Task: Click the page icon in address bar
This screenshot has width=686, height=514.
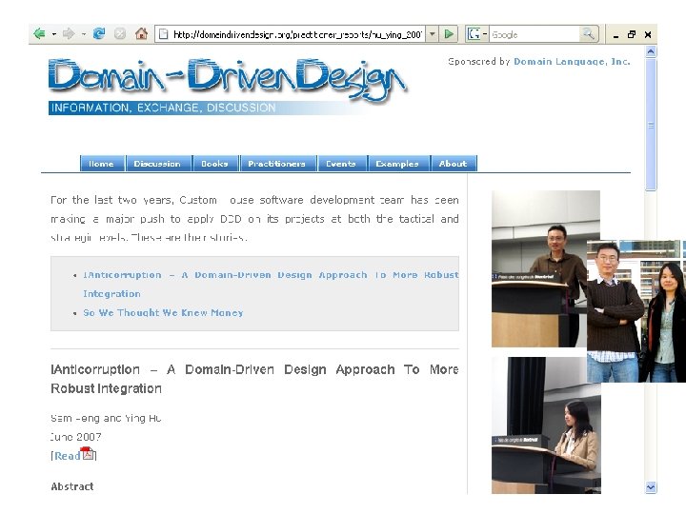Action: 164,34
